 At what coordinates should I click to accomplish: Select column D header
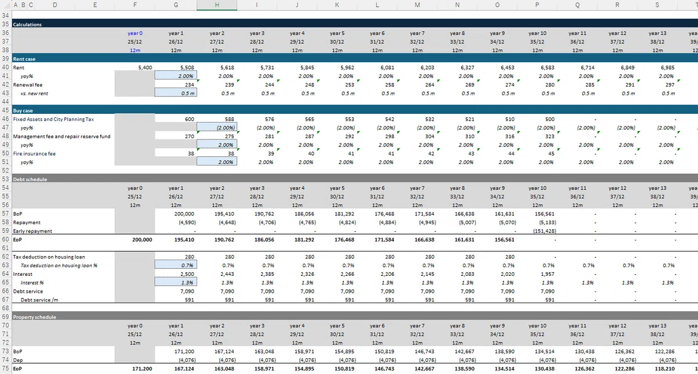point(54,5)
